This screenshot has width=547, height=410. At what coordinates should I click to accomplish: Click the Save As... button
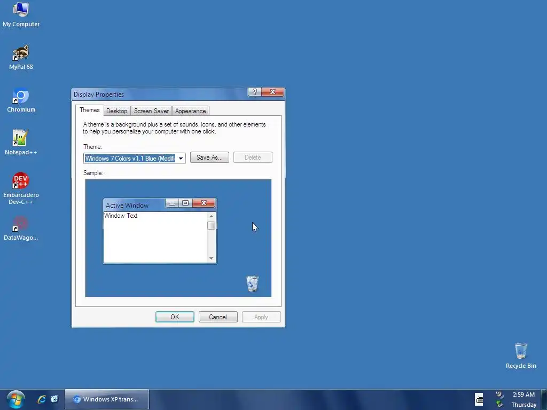pos(209,157)
